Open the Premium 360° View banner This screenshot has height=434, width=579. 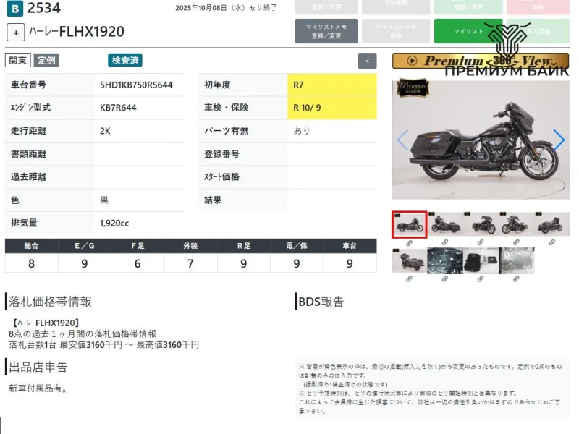tap(481, 61)
